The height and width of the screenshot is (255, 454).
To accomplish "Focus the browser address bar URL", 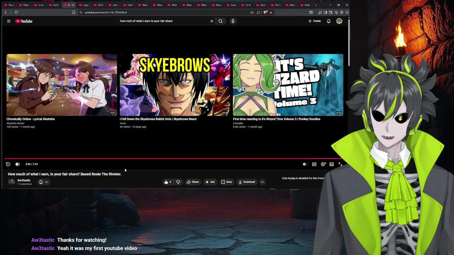I will coord(106,12).
